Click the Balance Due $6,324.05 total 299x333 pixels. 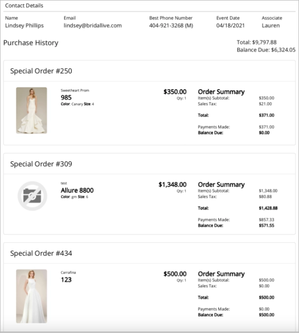pos(266,50)
